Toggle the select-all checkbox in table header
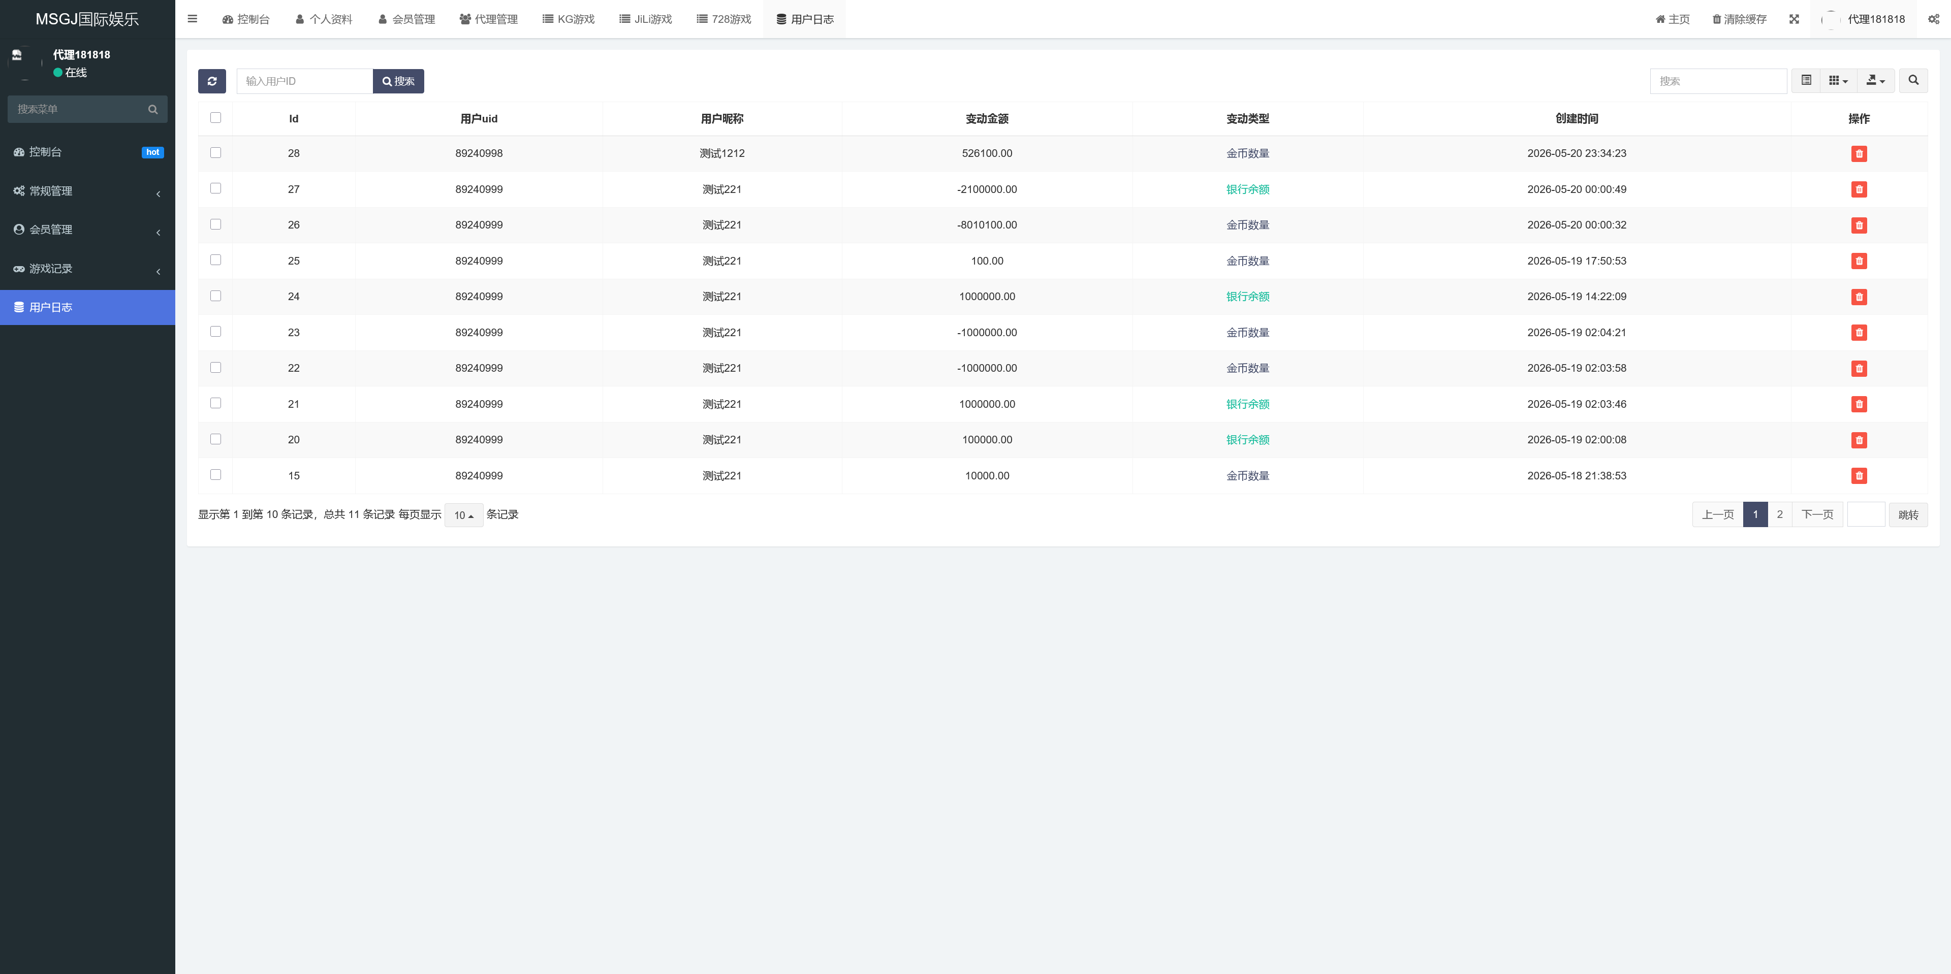The width and height of the screenshot is (1951, 974). click(x=216, y=117)
